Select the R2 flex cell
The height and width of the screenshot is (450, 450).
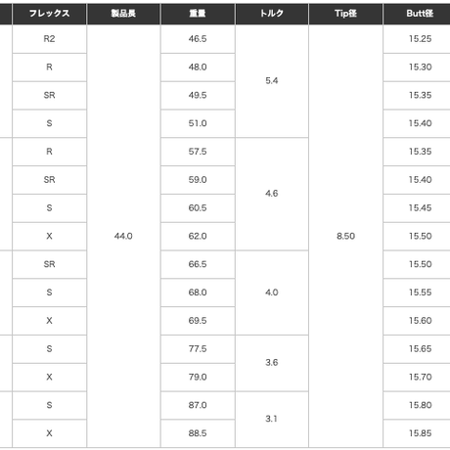(49, 39)
